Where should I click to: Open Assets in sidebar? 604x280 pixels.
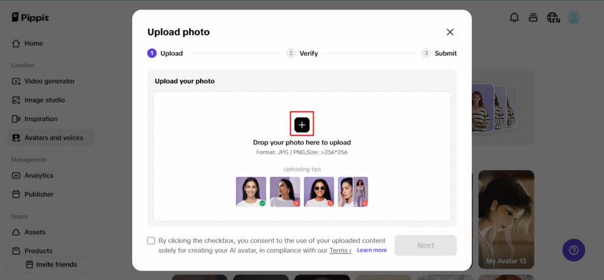coord(51,232)
